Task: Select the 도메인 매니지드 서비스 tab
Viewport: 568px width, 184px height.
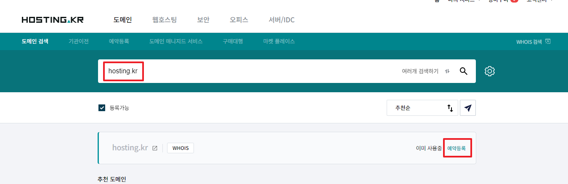Action: (176, 41)
